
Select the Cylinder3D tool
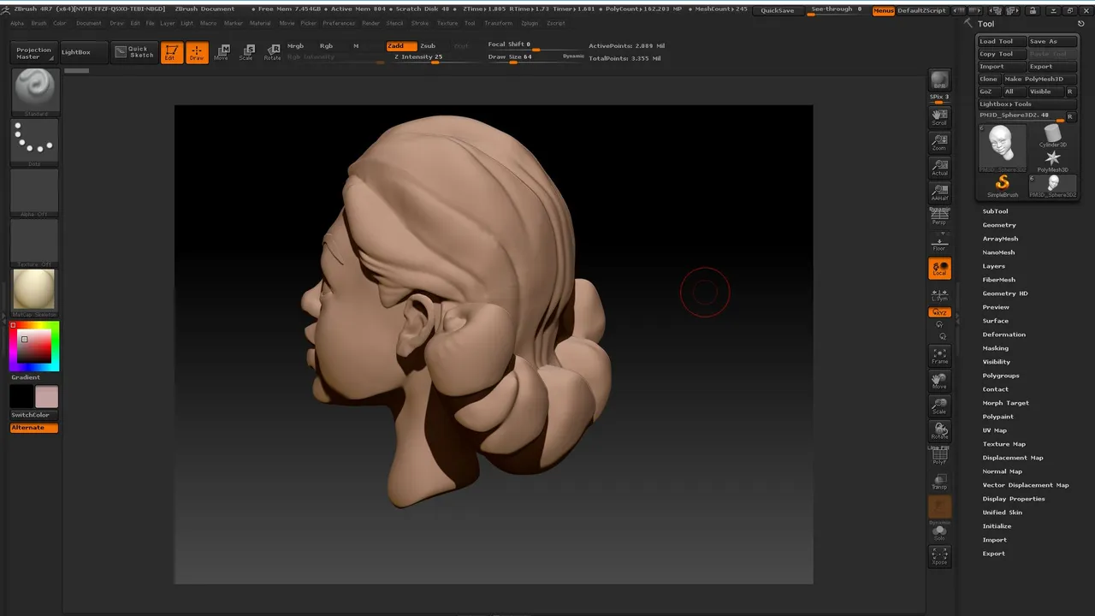pos(1053,135)
